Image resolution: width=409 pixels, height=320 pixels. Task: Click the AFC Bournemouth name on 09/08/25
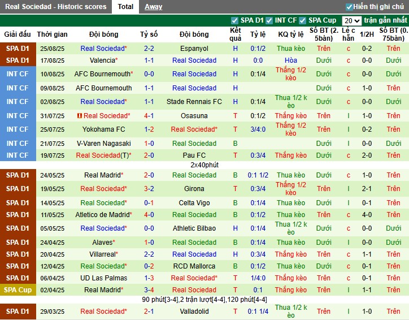click(103, 88)
